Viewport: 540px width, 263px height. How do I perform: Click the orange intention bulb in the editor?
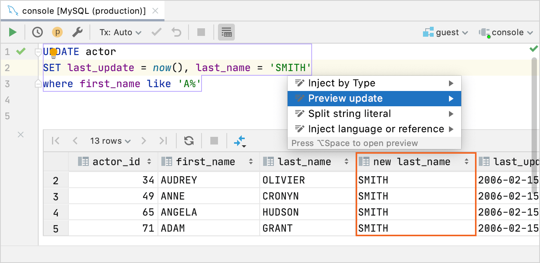coord(54,53)
